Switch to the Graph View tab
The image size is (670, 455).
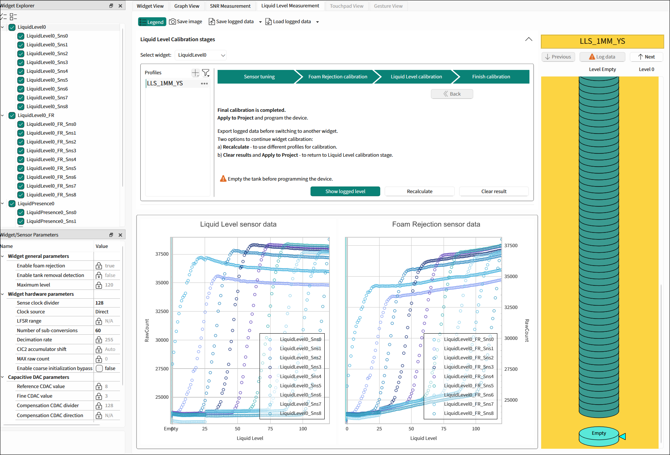pos(187,6)
